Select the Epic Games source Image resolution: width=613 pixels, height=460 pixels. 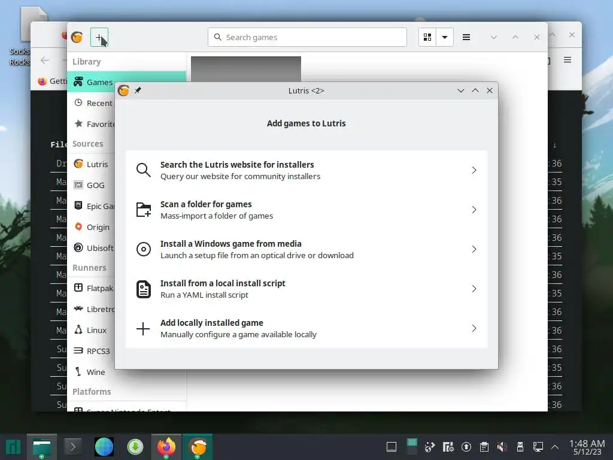click(92, 206)
